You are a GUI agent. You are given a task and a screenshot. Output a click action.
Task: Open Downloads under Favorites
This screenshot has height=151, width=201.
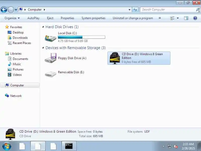point(20,37)
